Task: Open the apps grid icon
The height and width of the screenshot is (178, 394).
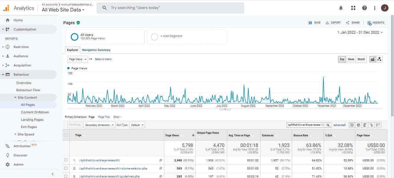Action: [x=353, y=8]
